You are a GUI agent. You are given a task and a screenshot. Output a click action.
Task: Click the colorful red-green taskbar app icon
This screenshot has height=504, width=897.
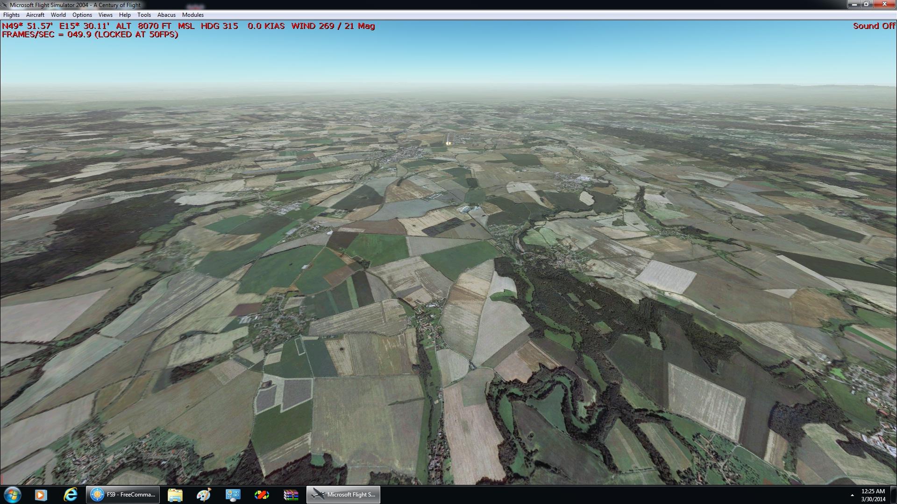tap(262, 495)
